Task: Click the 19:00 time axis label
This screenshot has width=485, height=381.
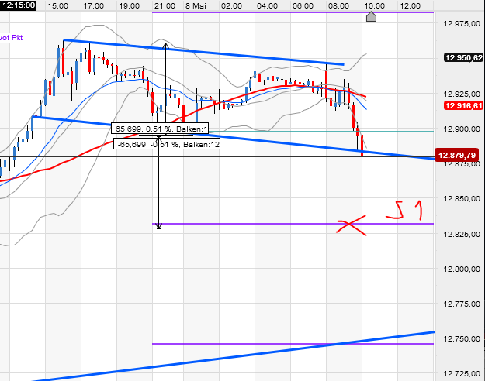Action: 130,6
